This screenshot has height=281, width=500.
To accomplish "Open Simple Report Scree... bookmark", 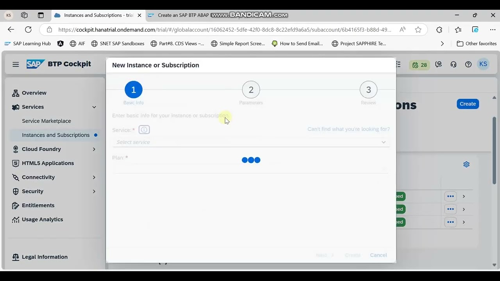I will point(238,44).
